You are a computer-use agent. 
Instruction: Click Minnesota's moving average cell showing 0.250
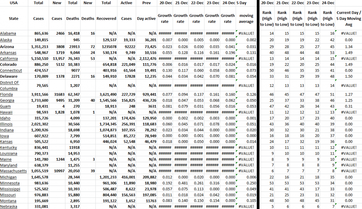click(x=246, y=183)
